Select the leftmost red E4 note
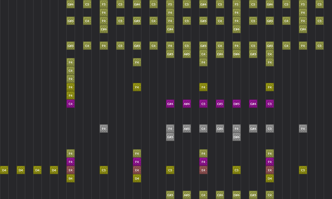The image size is (332, 199). [x=71, y=170]
